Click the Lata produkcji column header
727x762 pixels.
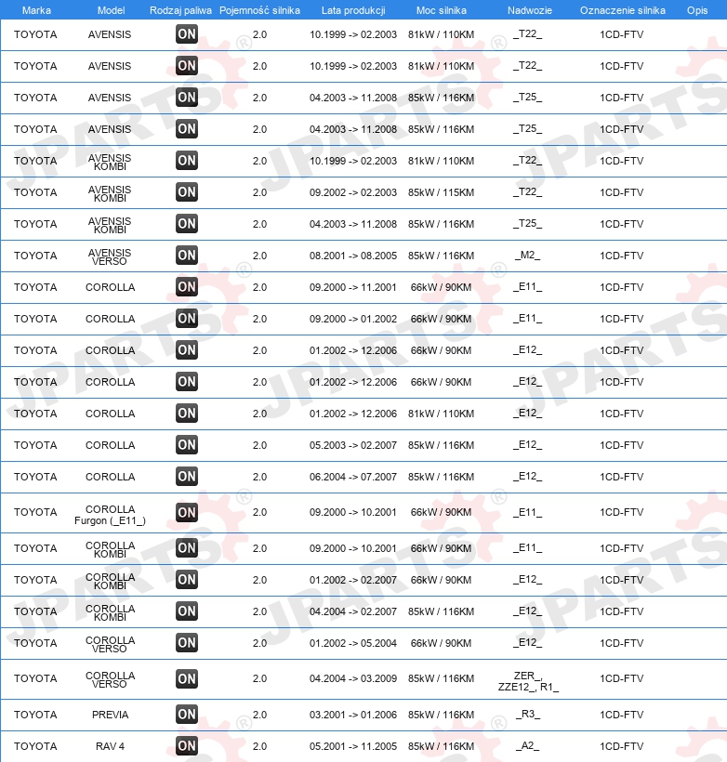tap(353, 10)
